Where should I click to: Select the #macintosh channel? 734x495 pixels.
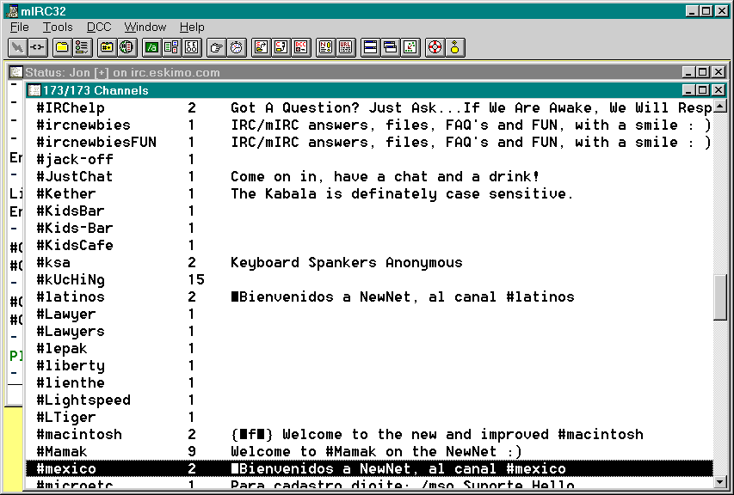tap(369, 434)
